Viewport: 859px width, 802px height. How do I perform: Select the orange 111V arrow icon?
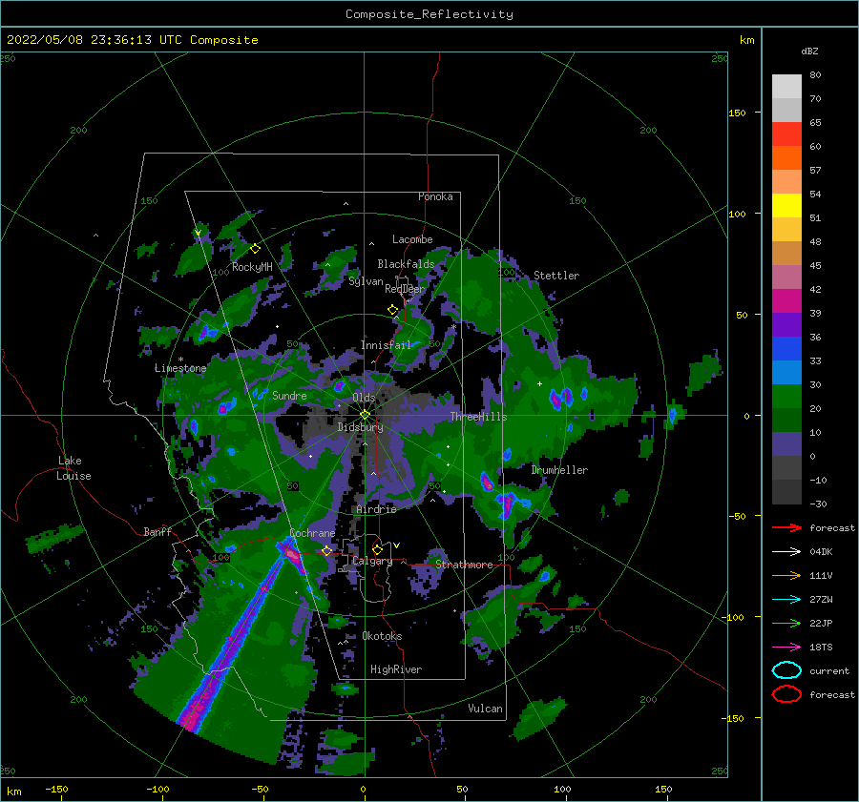pyautogui.click(x=786, y=575)
